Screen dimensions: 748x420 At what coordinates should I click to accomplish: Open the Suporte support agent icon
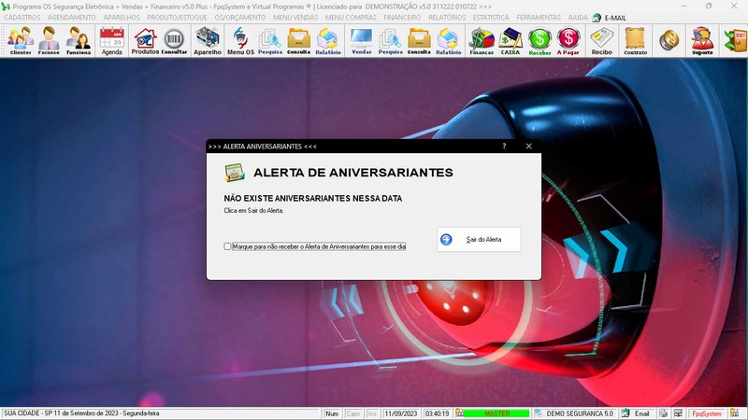pos(703,41)
